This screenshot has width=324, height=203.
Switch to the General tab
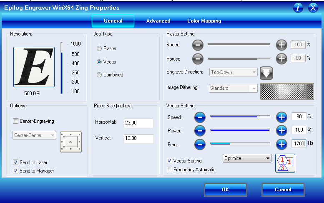coord(113,21)
